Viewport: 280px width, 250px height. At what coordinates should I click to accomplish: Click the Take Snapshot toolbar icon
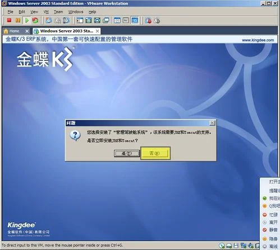[x=49, y=20]
